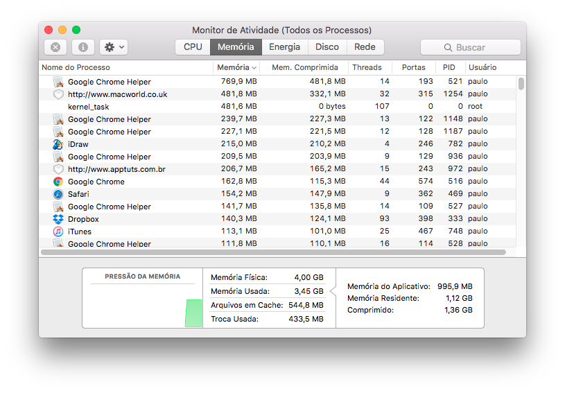Select the http://www.apptuts.com.br process name

tap(116, 169)
